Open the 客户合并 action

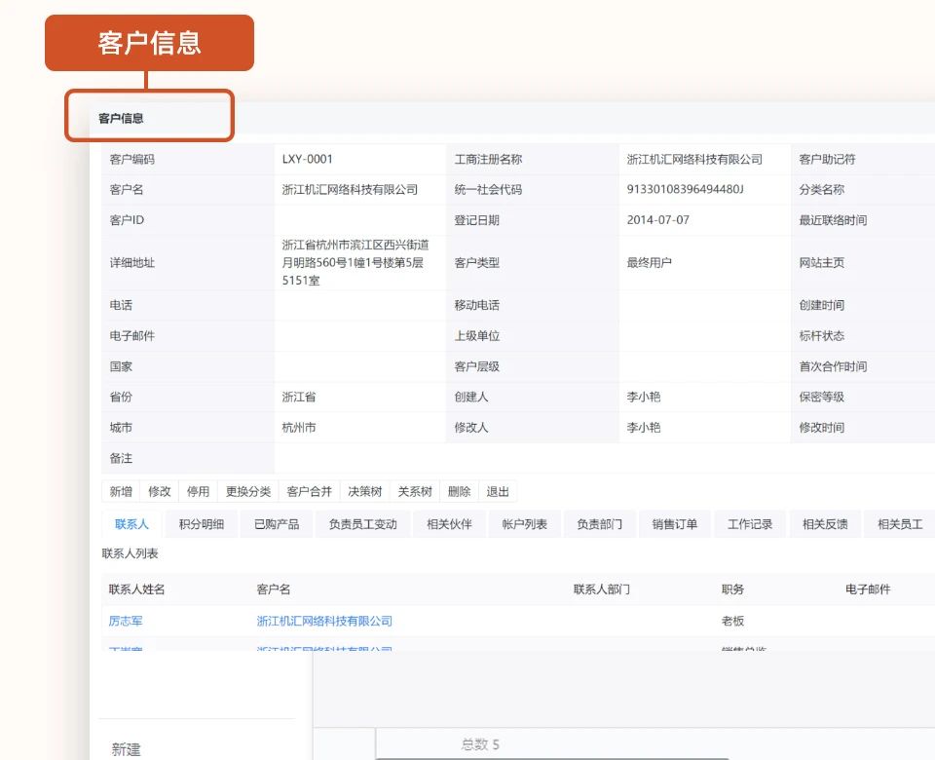pos(309,491)
